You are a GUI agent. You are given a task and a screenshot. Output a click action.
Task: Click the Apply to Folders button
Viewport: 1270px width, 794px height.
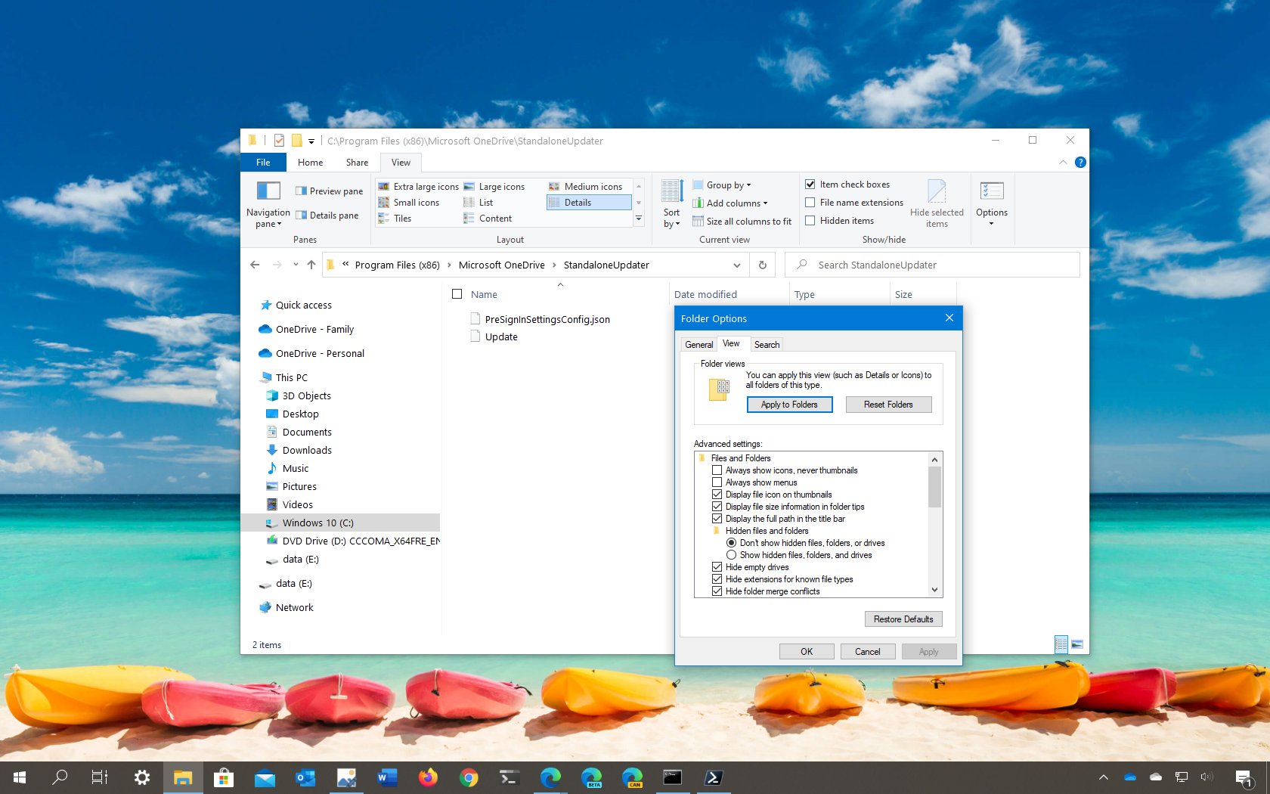788,405
